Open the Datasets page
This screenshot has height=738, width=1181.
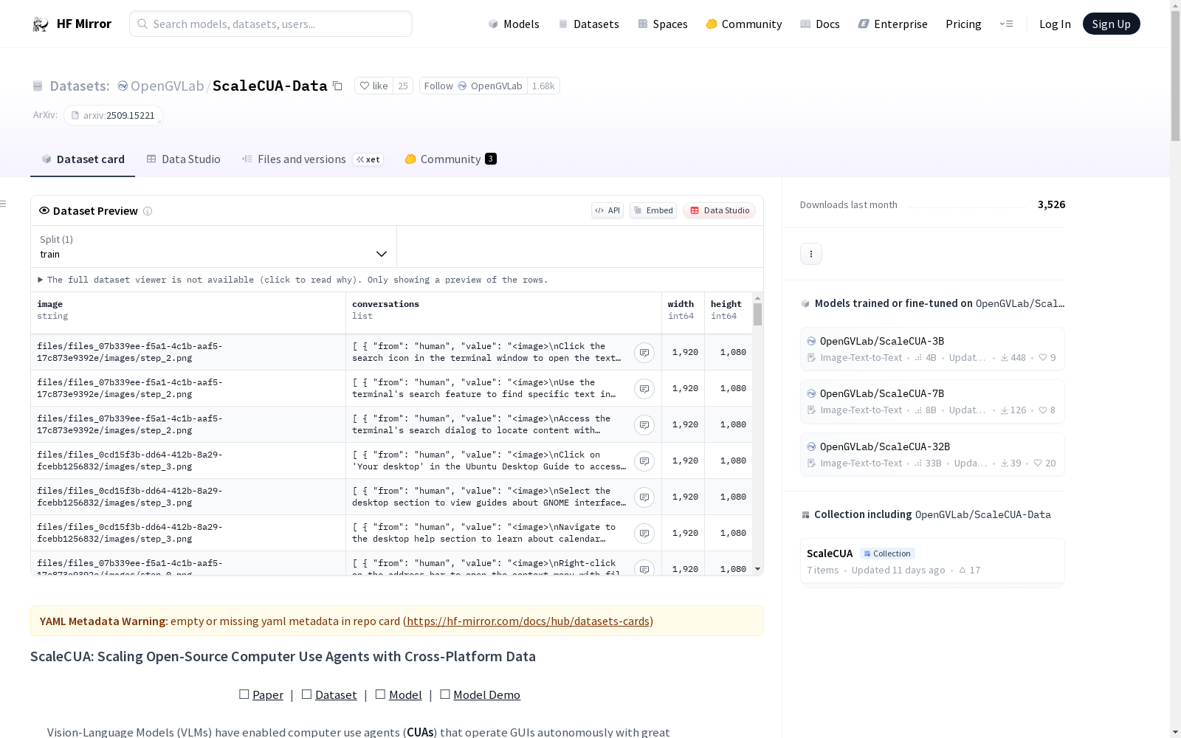[588, 24]
